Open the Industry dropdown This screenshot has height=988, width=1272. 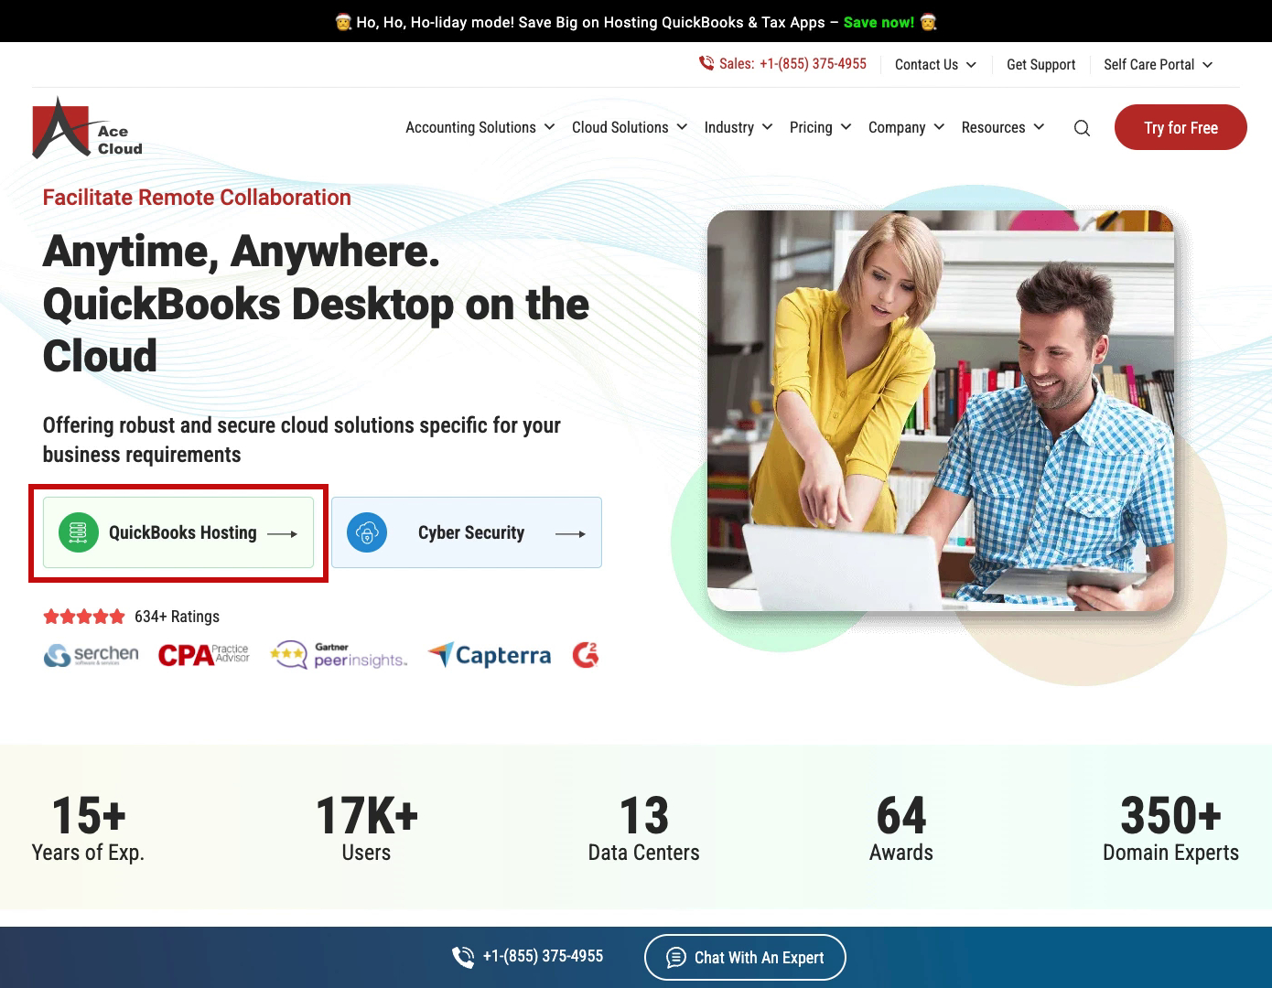[x=738, y=127]
